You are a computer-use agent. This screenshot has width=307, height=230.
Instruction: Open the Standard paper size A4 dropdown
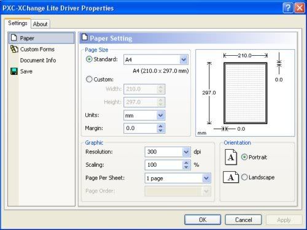(184, 59)
